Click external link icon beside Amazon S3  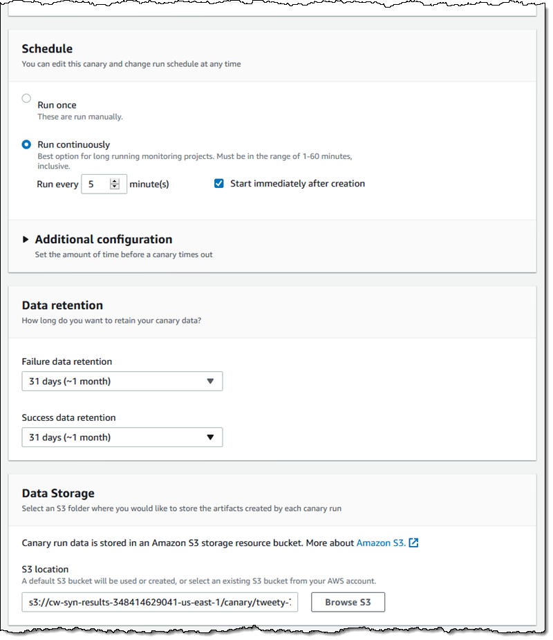pos(413,543)
